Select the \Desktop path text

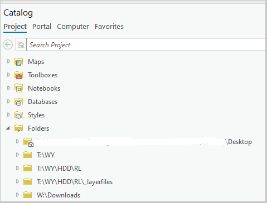pos(239,142)
